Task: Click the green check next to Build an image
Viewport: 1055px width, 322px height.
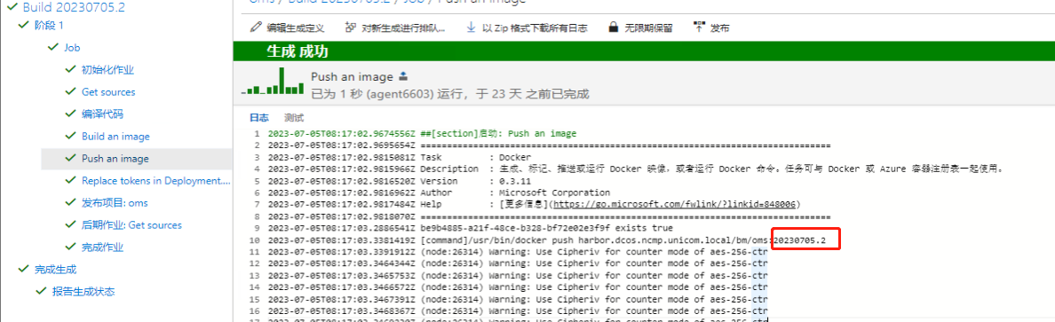Action: pos(70,137)
